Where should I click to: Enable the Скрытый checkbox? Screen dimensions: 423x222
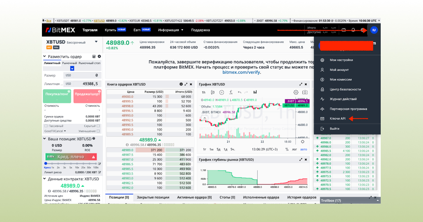click(x=98, y=126)
